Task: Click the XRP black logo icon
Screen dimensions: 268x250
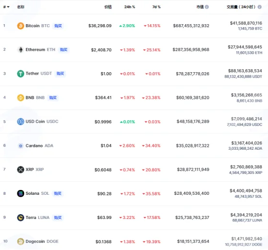Action: coord(20,170)
